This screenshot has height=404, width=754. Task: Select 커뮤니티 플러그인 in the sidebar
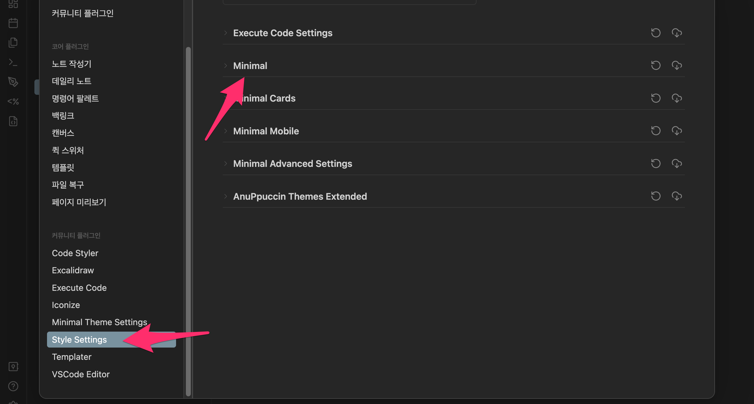tap(82, 13)
